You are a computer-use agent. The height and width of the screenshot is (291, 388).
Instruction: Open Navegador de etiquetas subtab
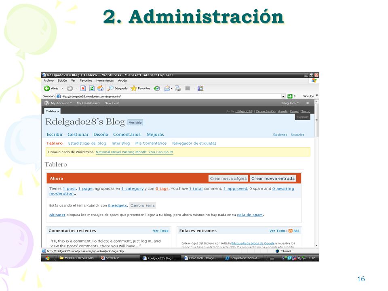pos(194,143)
